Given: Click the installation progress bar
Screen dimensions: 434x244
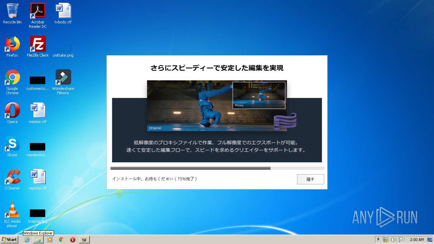Looking at the screenshot, I should [217, 168].
